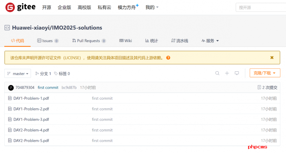The height and width of the screenshot is (153, 286).
Task: Open file DAY1-Problem-2.pdf
Action: coord(31,109)
